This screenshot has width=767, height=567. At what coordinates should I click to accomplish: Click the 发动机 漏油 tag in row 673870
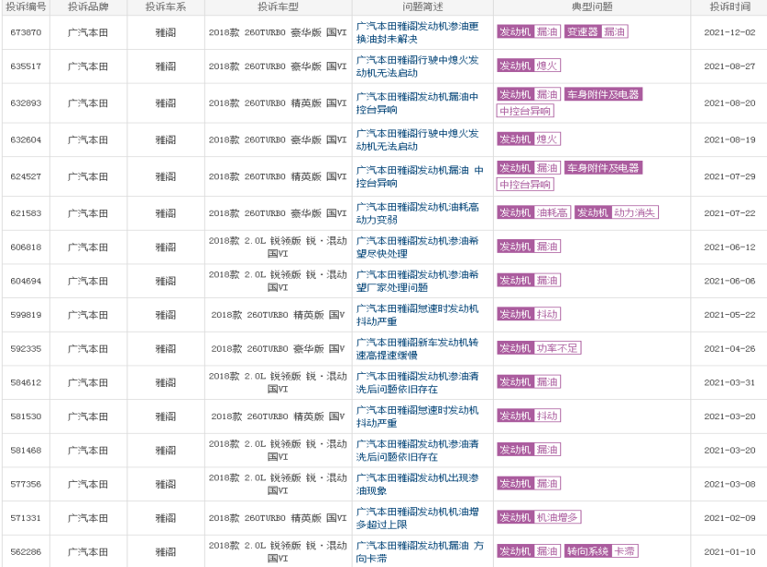click(529, 31)
